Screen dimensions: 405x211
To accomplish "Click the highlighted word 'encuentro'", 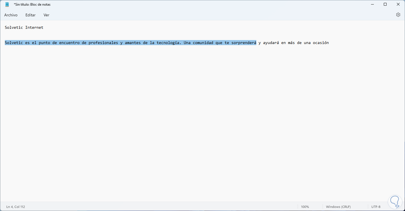I will point(69,43).
